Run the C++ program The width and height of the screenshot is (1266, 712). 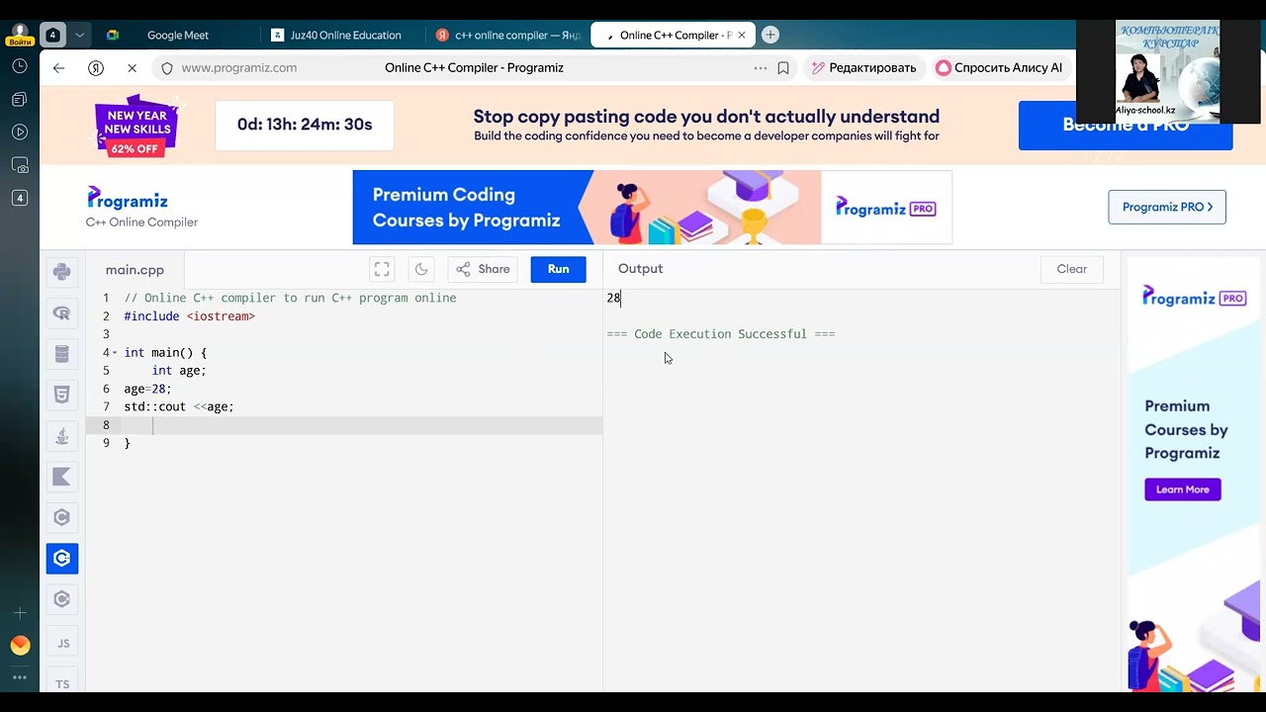point(558,269)
